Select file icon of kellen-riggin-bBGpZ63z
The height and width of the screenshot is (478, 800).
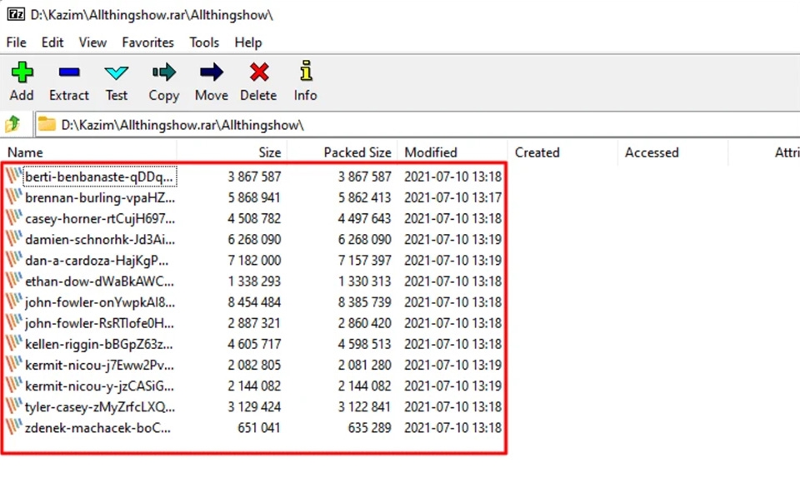coord(14,343)
